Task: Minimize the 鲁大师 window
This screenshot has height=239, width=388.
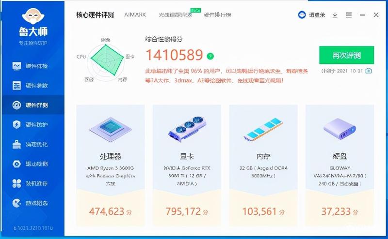Action: point(362,15)
